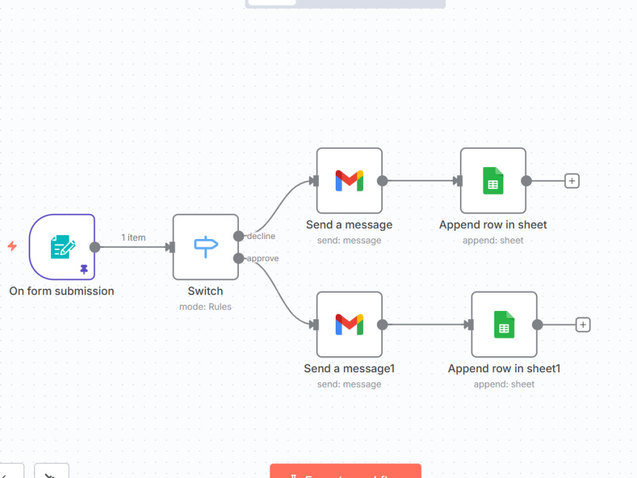Image resolution: width=637 pixels, height=478 pixels.
Task: Click Append row in sheet1 output dot
Action: tap(537, 325)
